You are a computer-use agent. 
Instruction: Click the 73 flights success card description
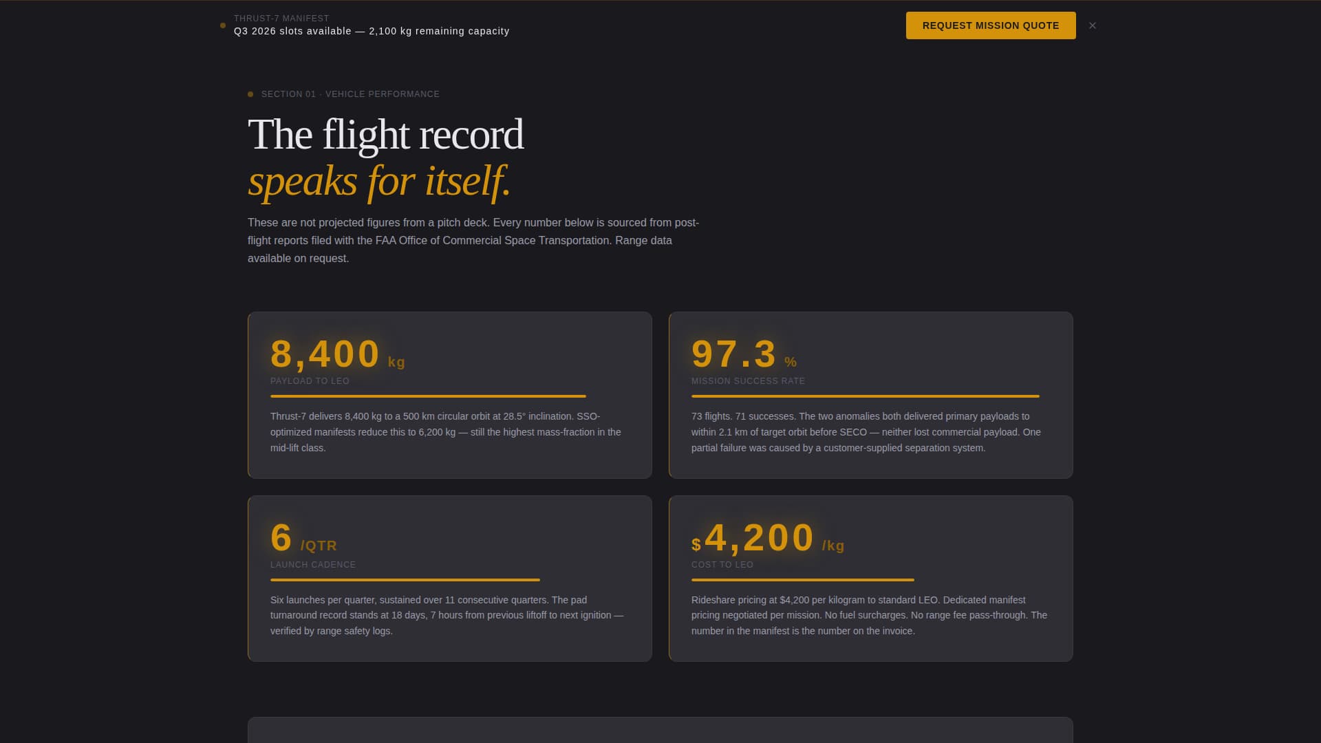(866, 432)
